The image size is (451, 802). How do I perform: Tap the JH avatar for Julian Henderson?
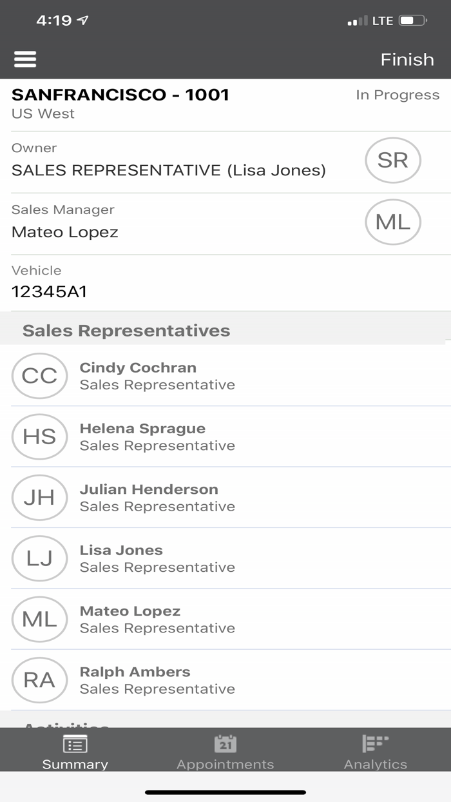coord(39,498)
